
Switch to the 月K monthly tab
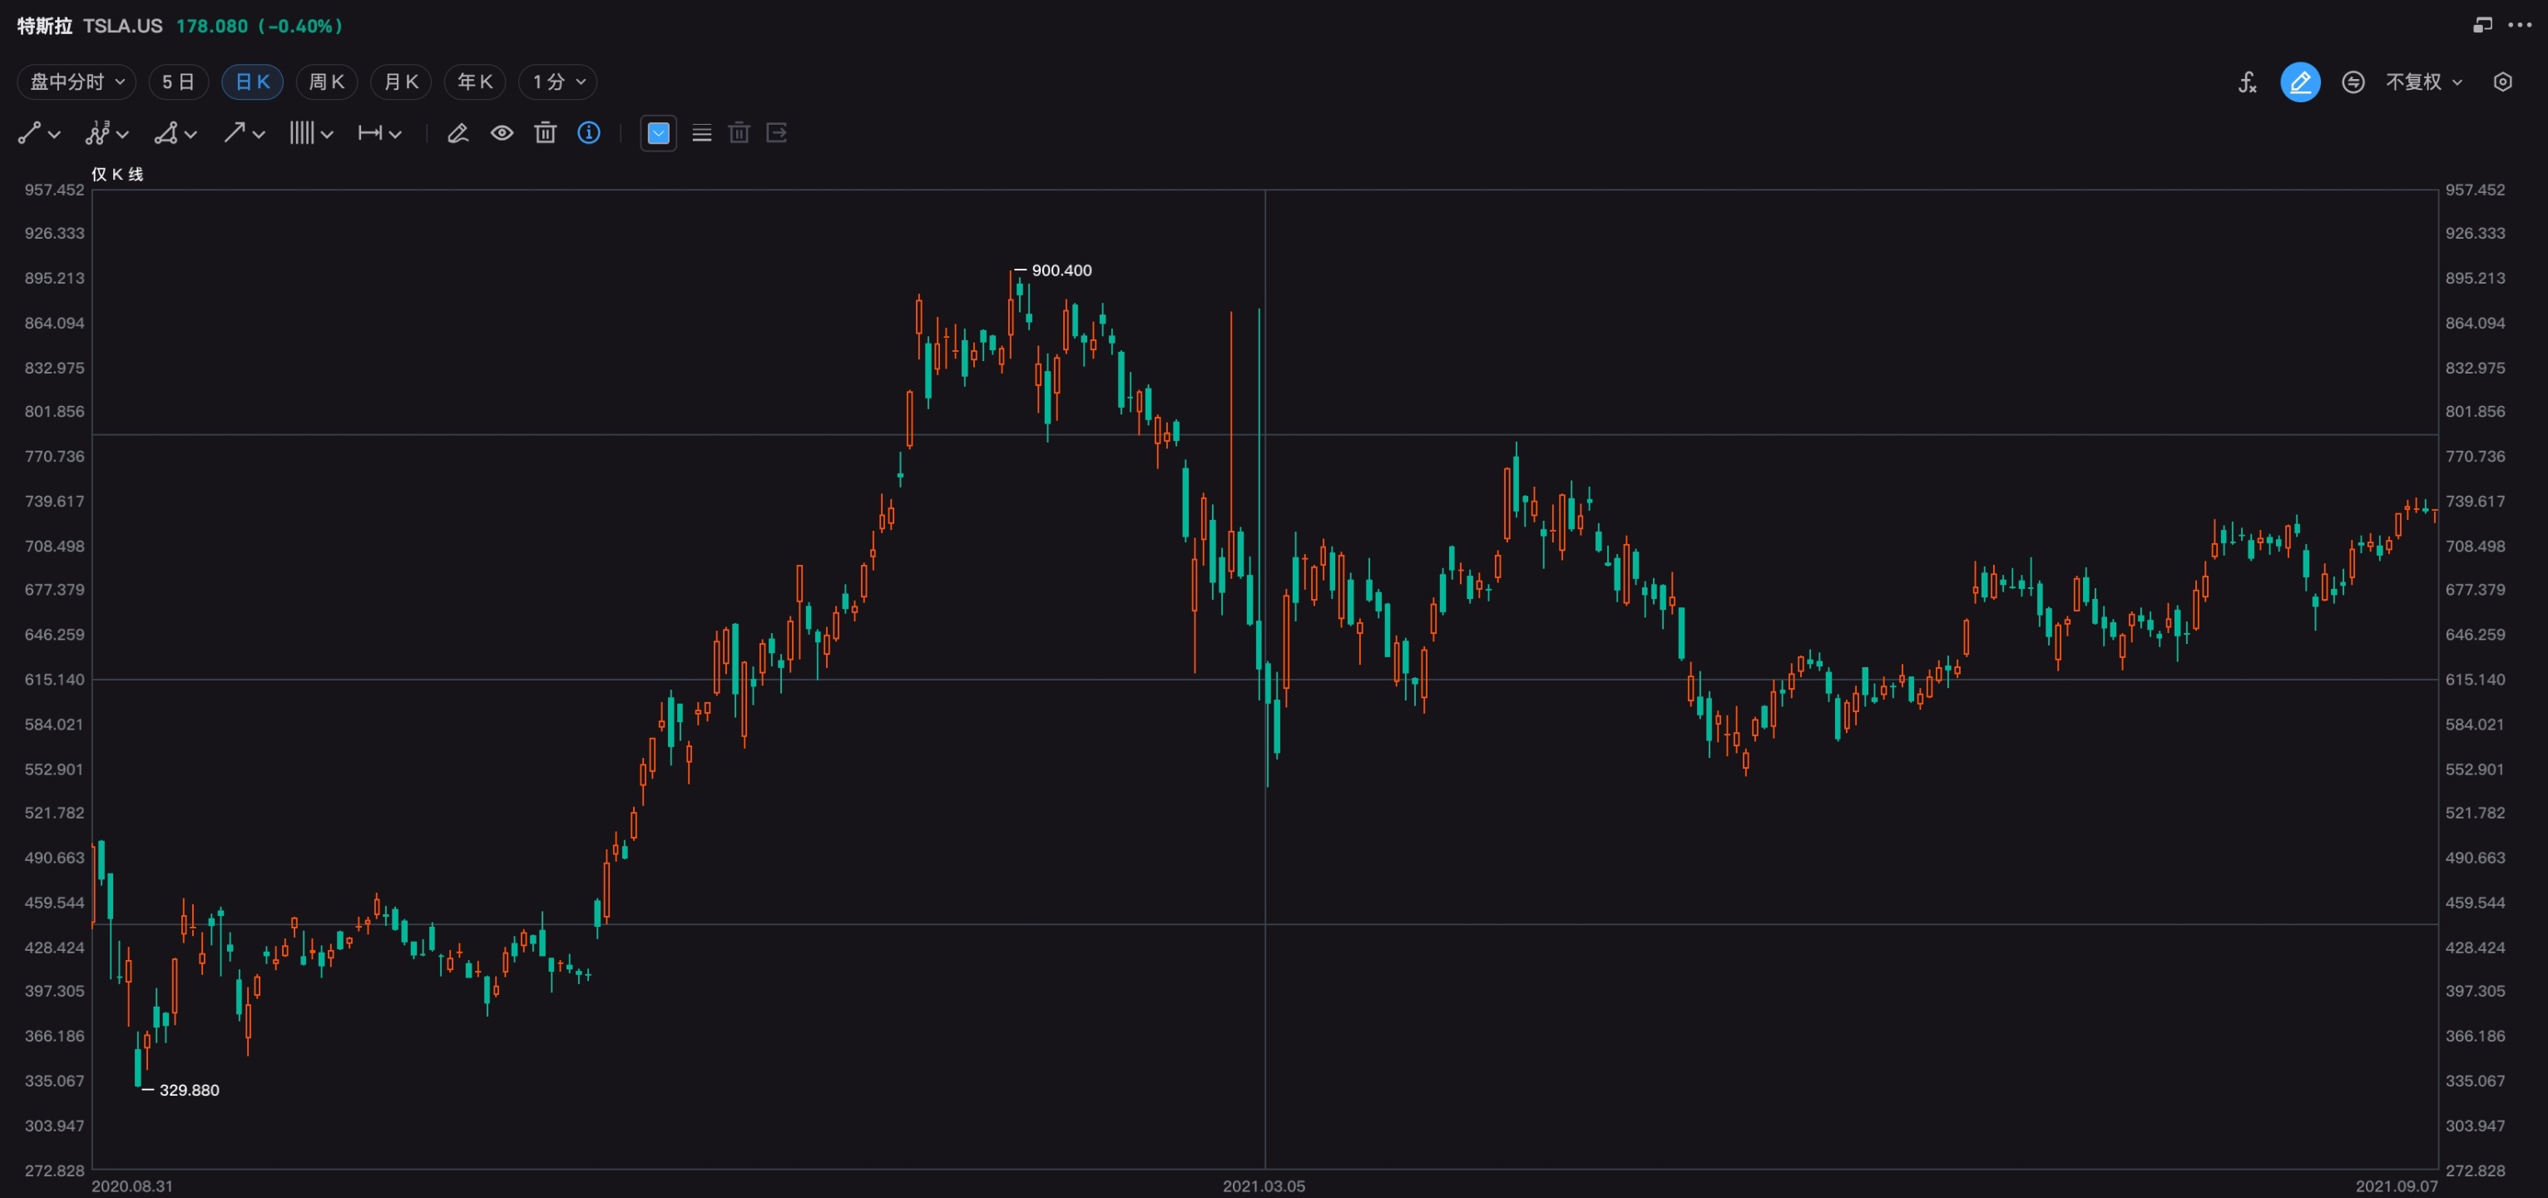(401, 82)
